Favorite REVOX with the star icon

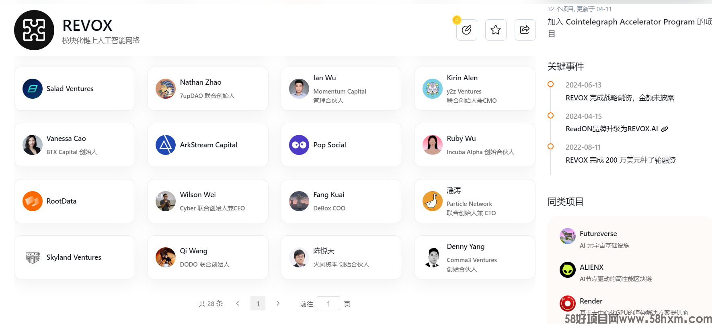[x=496, y=30]
